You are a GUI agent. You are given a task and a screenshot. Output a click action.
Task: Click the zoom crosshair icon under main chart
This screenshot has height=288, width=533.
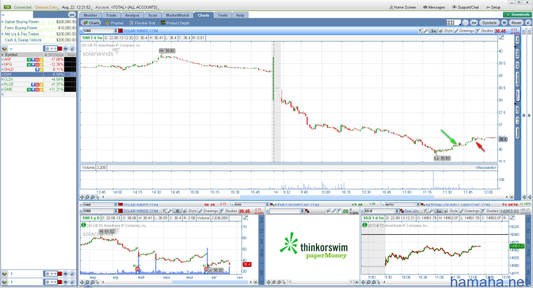(x=82, y=197)
